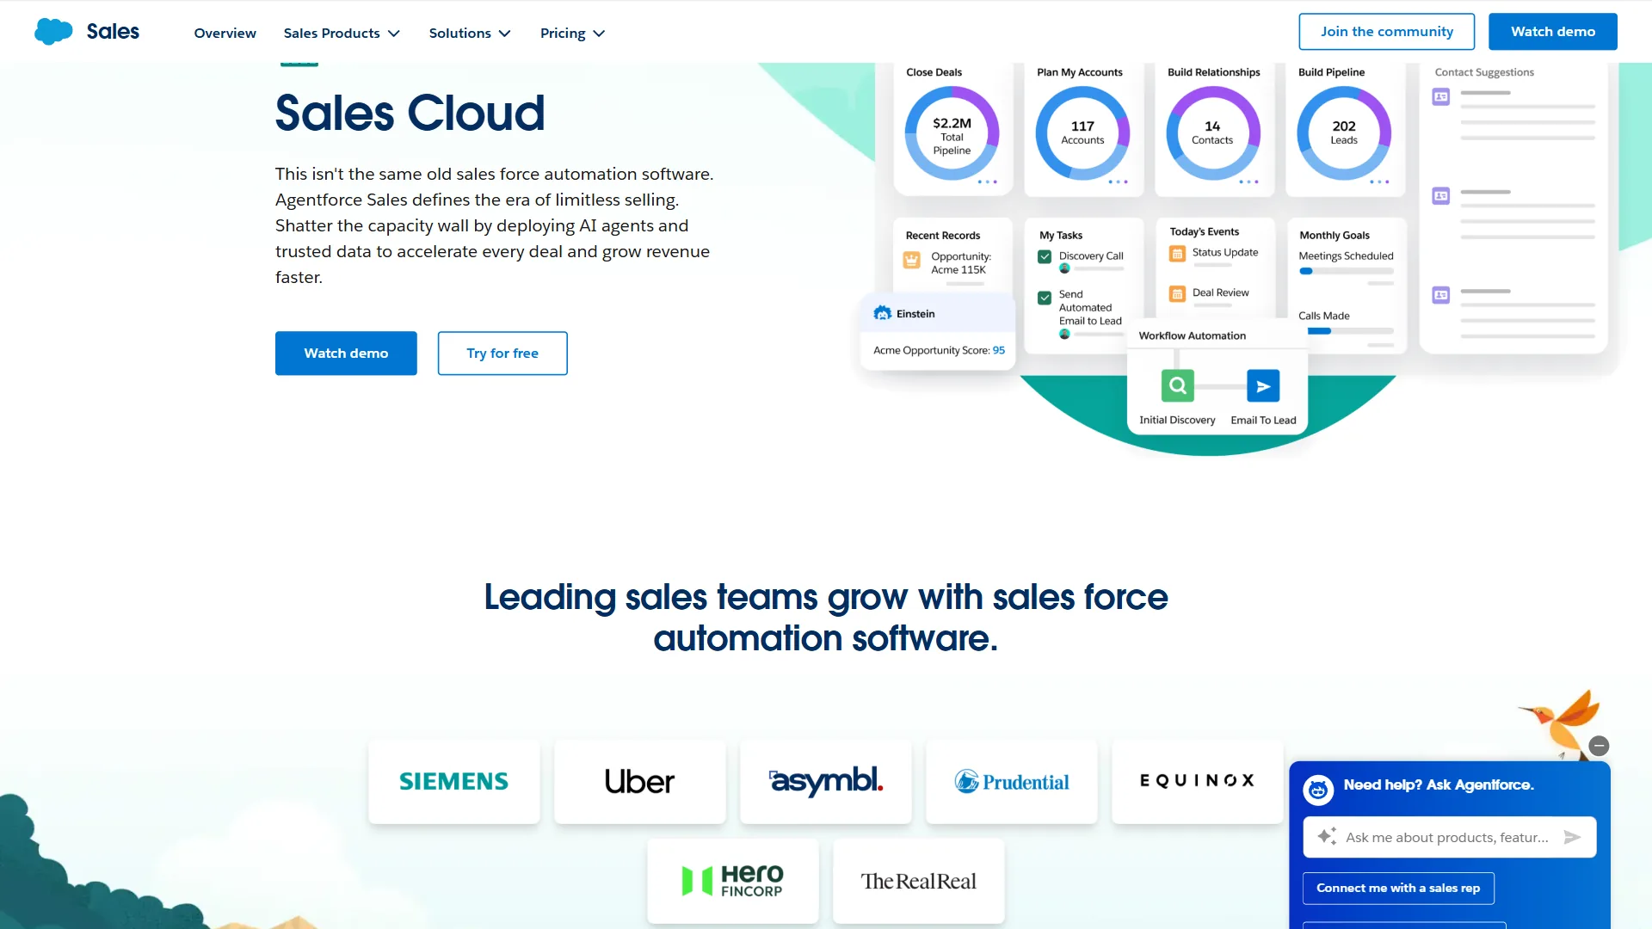Click the send arrow in Agentforce chat

coord(1572,837)
